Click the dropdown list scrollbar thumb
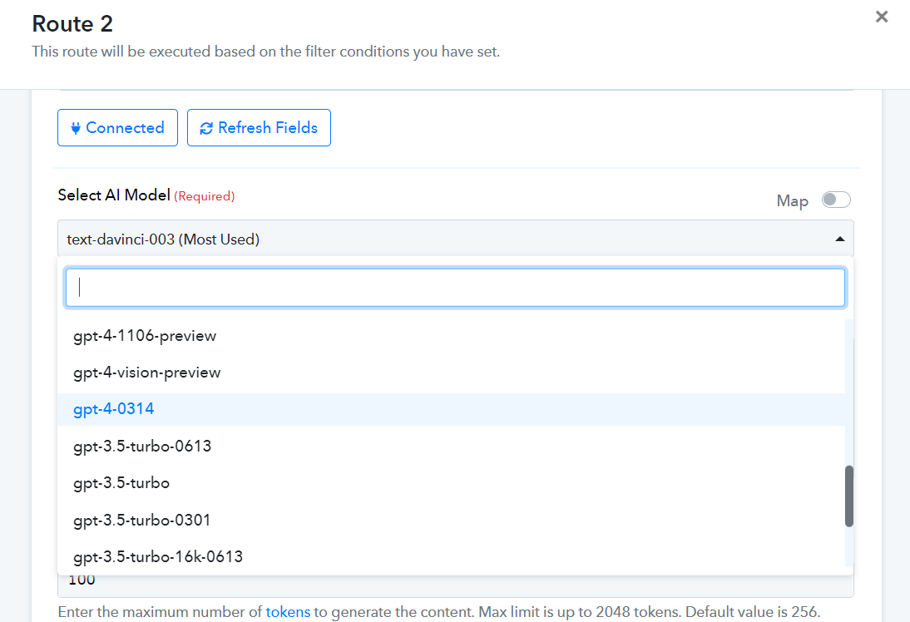The width and height of the screenshot is (910, 622). pos(849,496)
